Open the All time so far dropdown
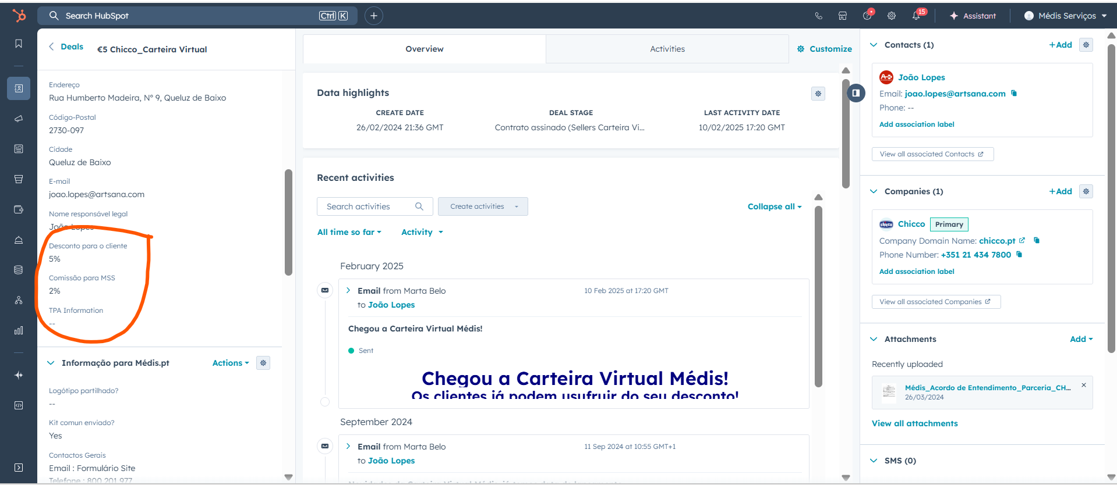The image size is (1117, 485). pos(349,232)
